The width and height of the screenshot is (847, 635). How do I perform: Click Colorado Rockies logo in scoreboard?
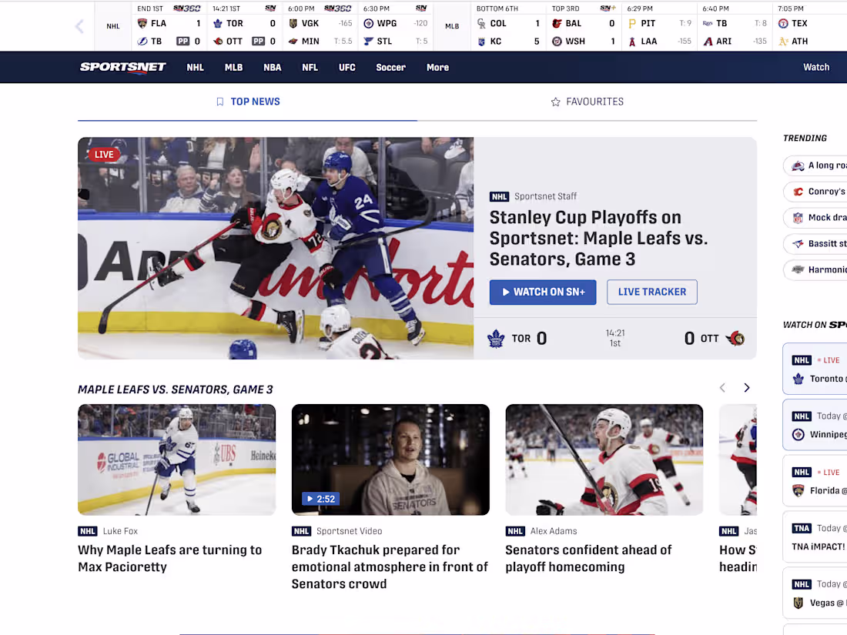[482, 23]
